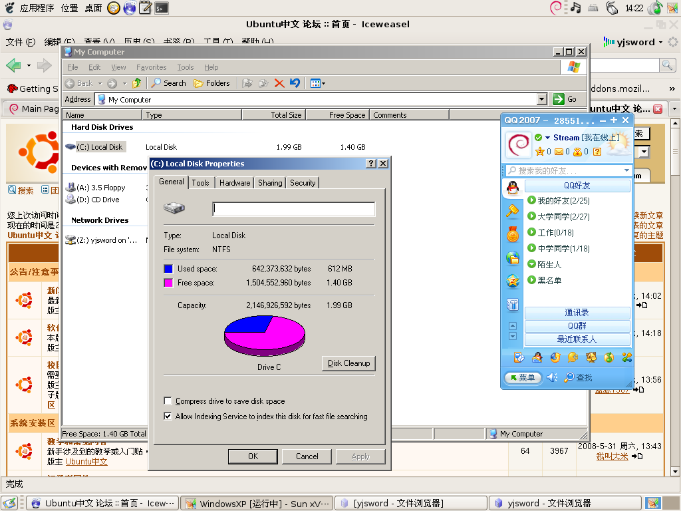Enable Compress drive to save disk space
681x511 pixels.
(168, 401)
